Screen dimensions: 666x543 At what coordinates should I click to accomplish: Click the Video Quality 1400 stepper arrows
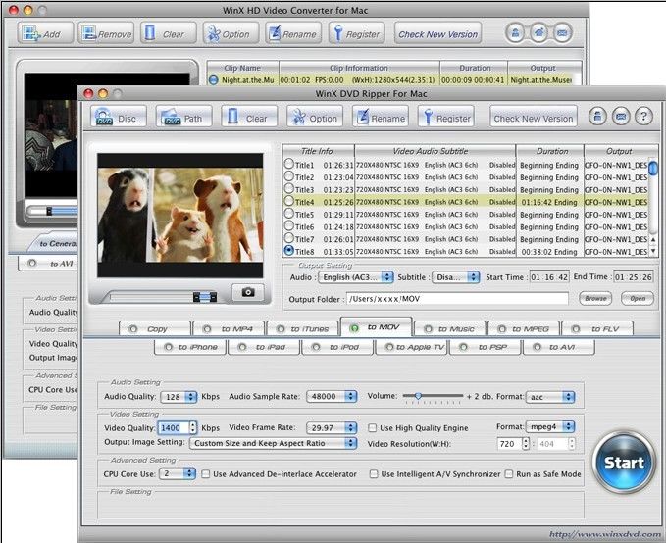tap(193, 427)
